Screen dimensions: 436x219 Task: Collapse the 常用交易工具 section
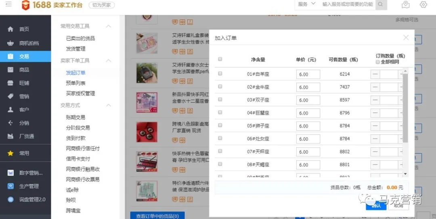click(108, 26)
